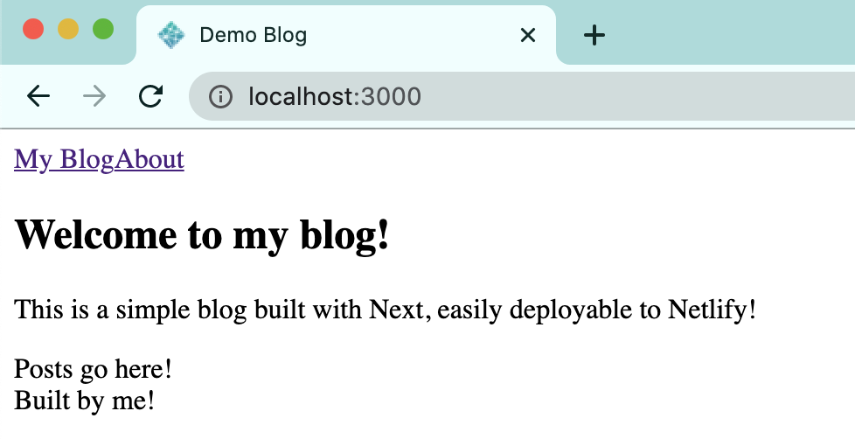Screen dimensions: 855x439
Task: Go forward to the next page
Action: click(94, 96)
